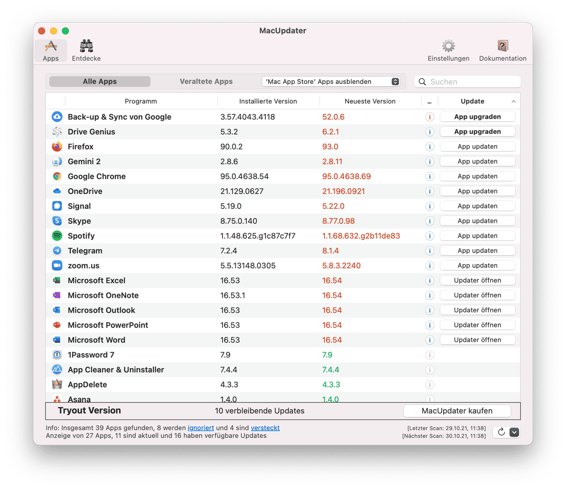Click Updater öffnen for Microsoft PowerPoint

(478, 325)
